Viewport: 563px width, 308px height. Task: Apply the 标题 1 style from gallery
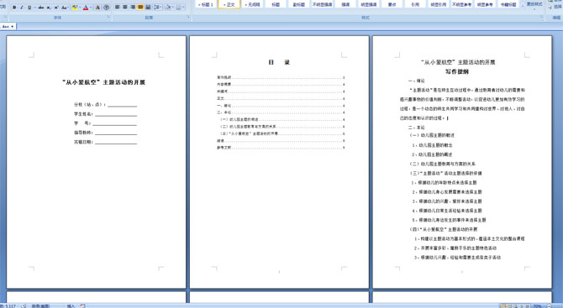tap(206, 4)
